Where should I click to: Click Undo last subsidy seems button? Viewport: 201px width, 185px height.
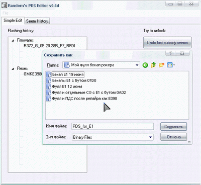[167, 43]
